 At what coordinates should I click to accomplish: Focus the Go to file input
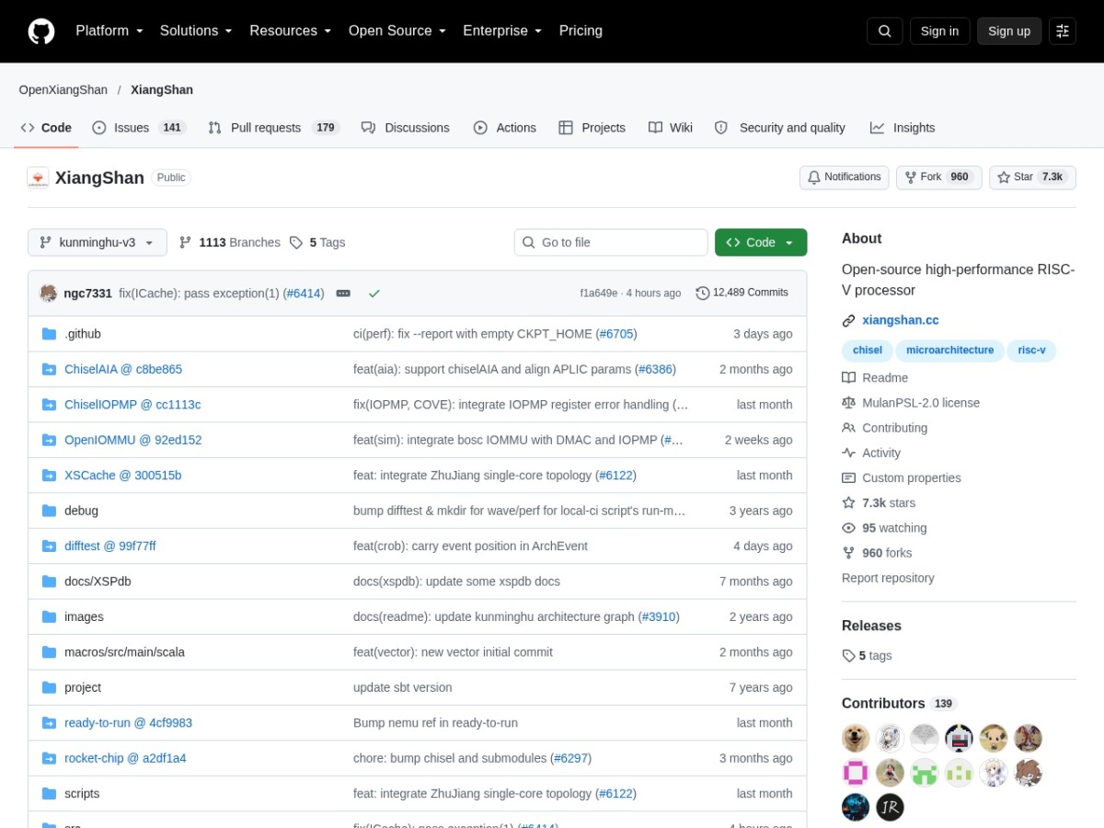click(611, 243)
